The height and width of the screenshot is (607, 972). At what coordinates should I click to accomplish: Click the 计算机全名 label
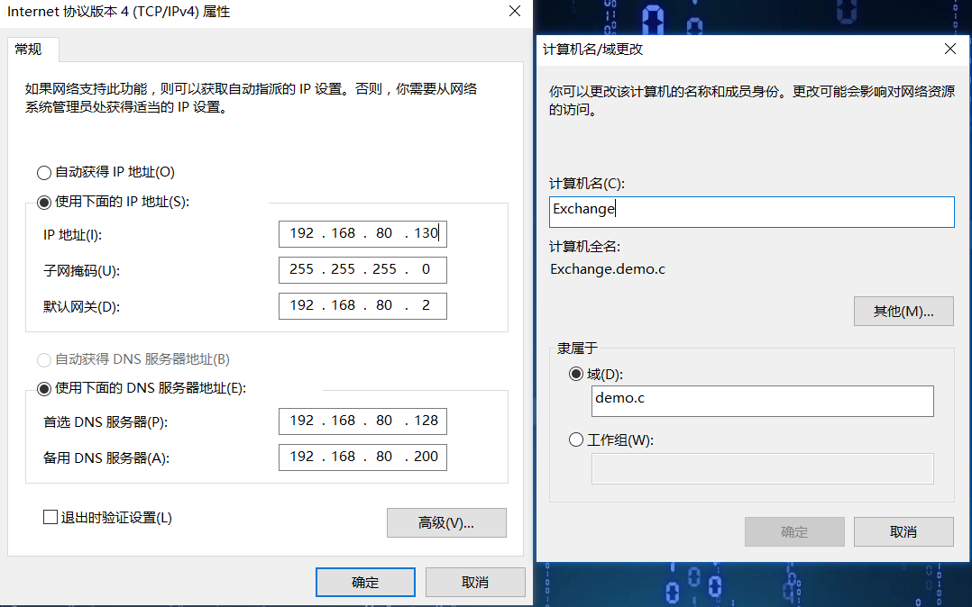point(584,247)
